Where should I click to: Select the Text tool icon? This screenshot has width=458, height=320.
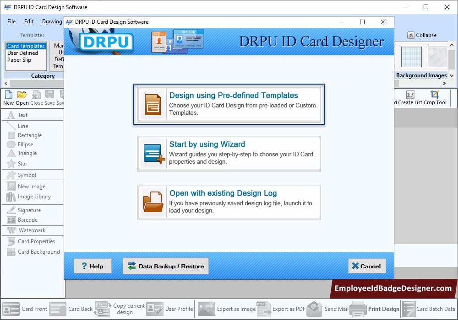click(x=11, y=115)
